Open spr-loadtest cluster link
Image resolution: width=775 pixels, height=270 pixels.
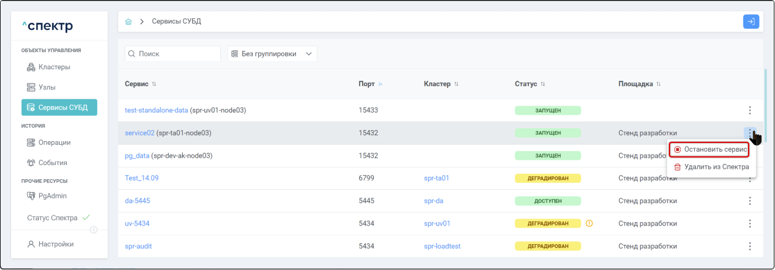442,246
